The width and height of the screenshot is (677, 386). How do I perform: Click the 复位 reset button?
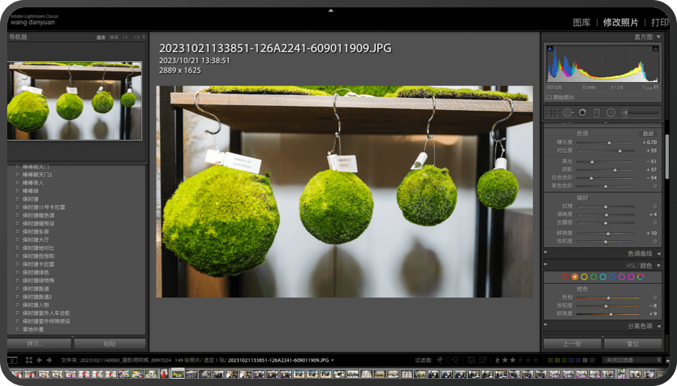pos(632,344)
